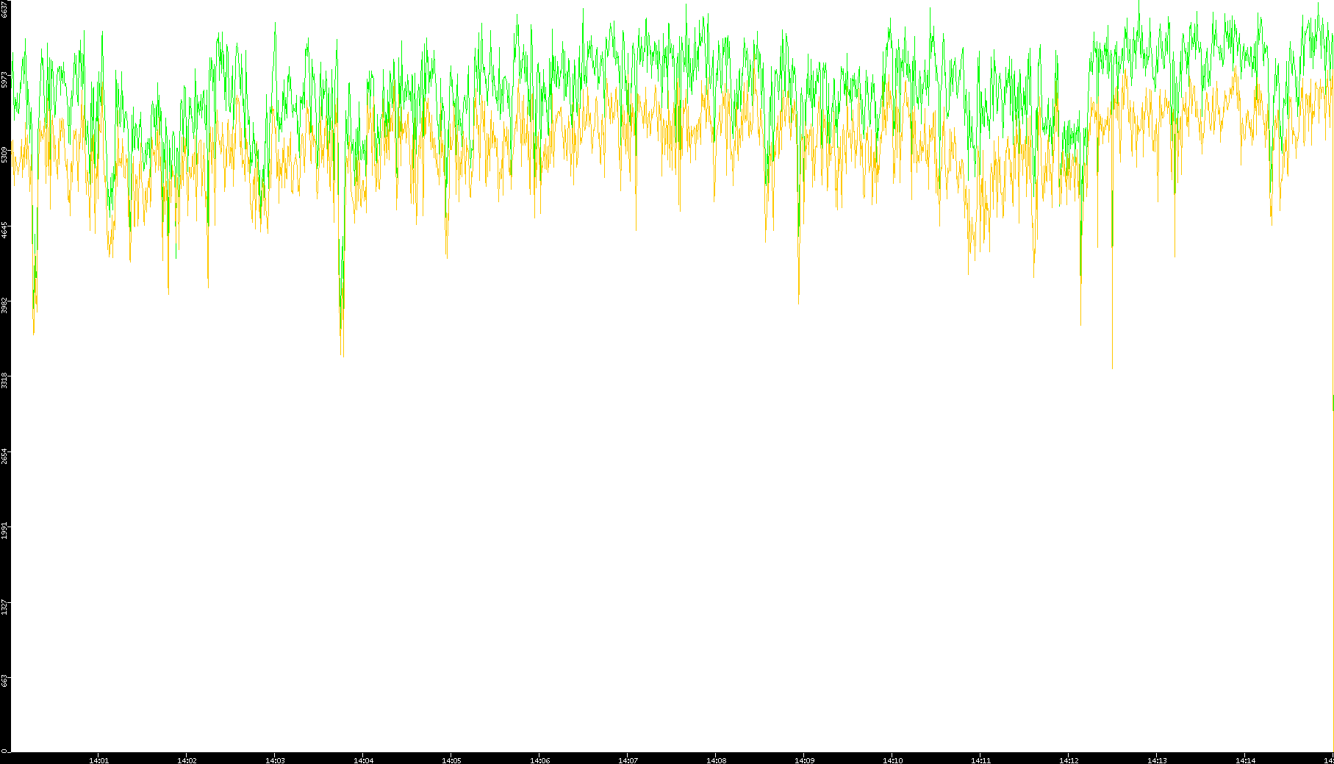
Task: Select the 14:10 time axis marker
Action: [x=892, y=760]
